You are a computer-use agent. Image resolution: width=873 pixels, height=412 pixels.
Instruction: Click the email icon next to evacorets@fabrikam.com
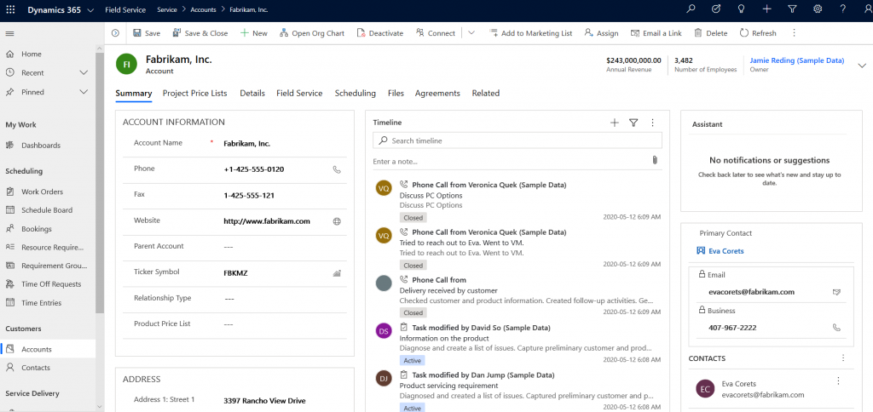[x=836, y=292]
